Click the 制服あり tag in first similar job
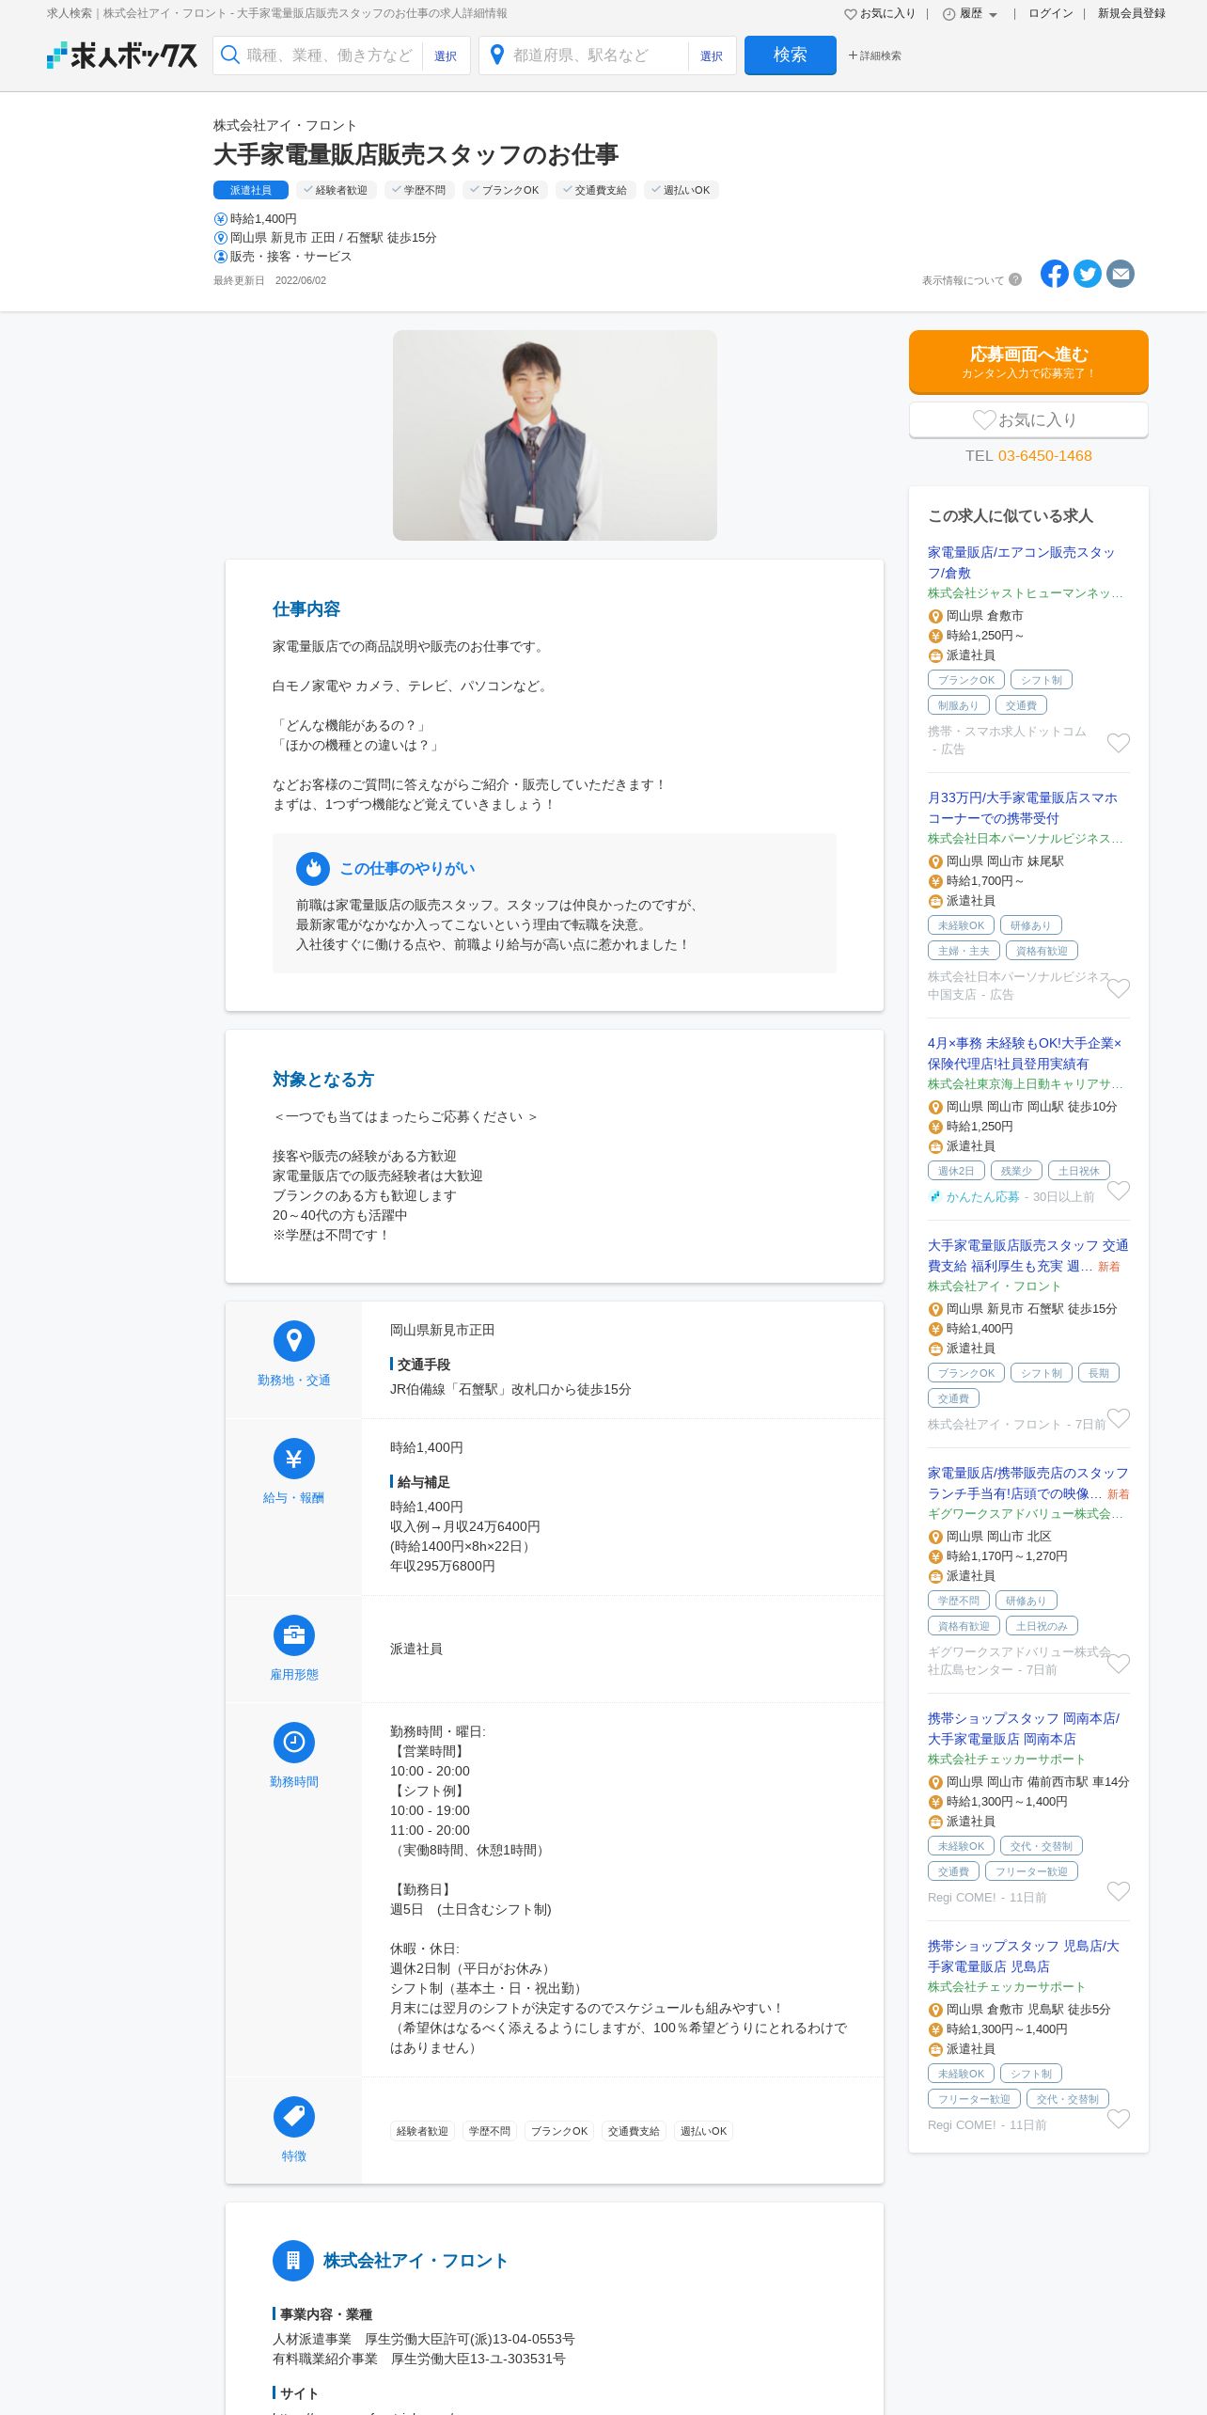The width and height of the screenshot is (1207, 2415). (x=958, y=705)
